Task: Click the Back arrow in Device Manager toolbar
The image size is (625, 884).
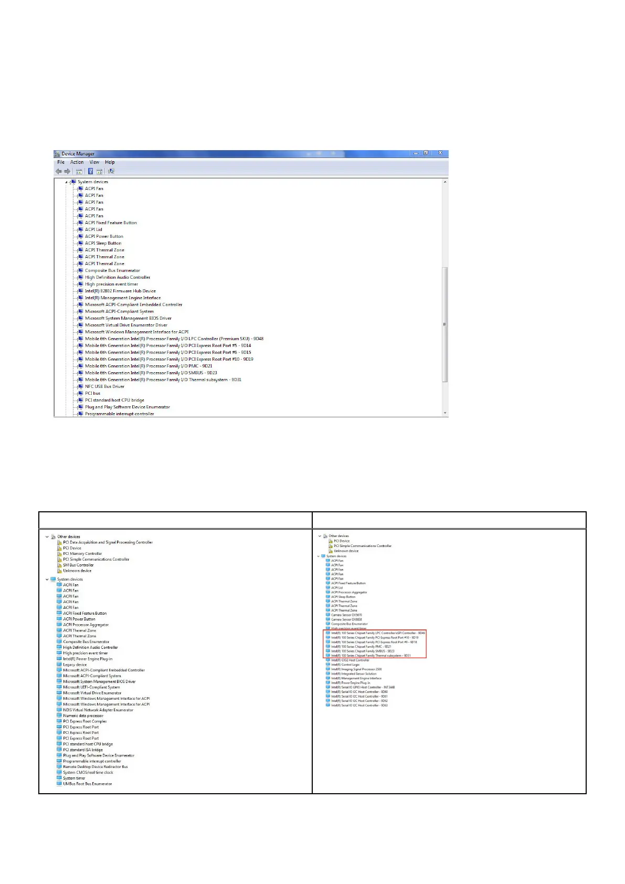Action: click(x=59, y=171)
